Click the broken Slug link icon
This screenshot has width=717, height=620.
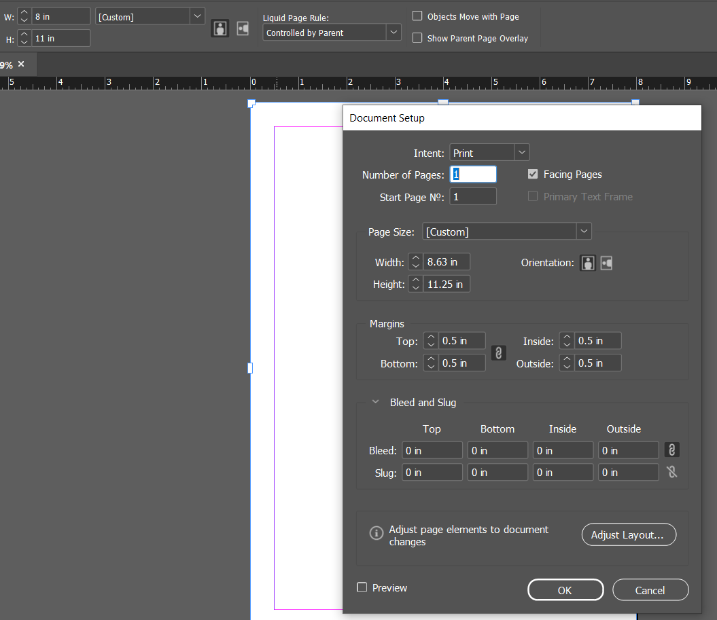(671, 471)
